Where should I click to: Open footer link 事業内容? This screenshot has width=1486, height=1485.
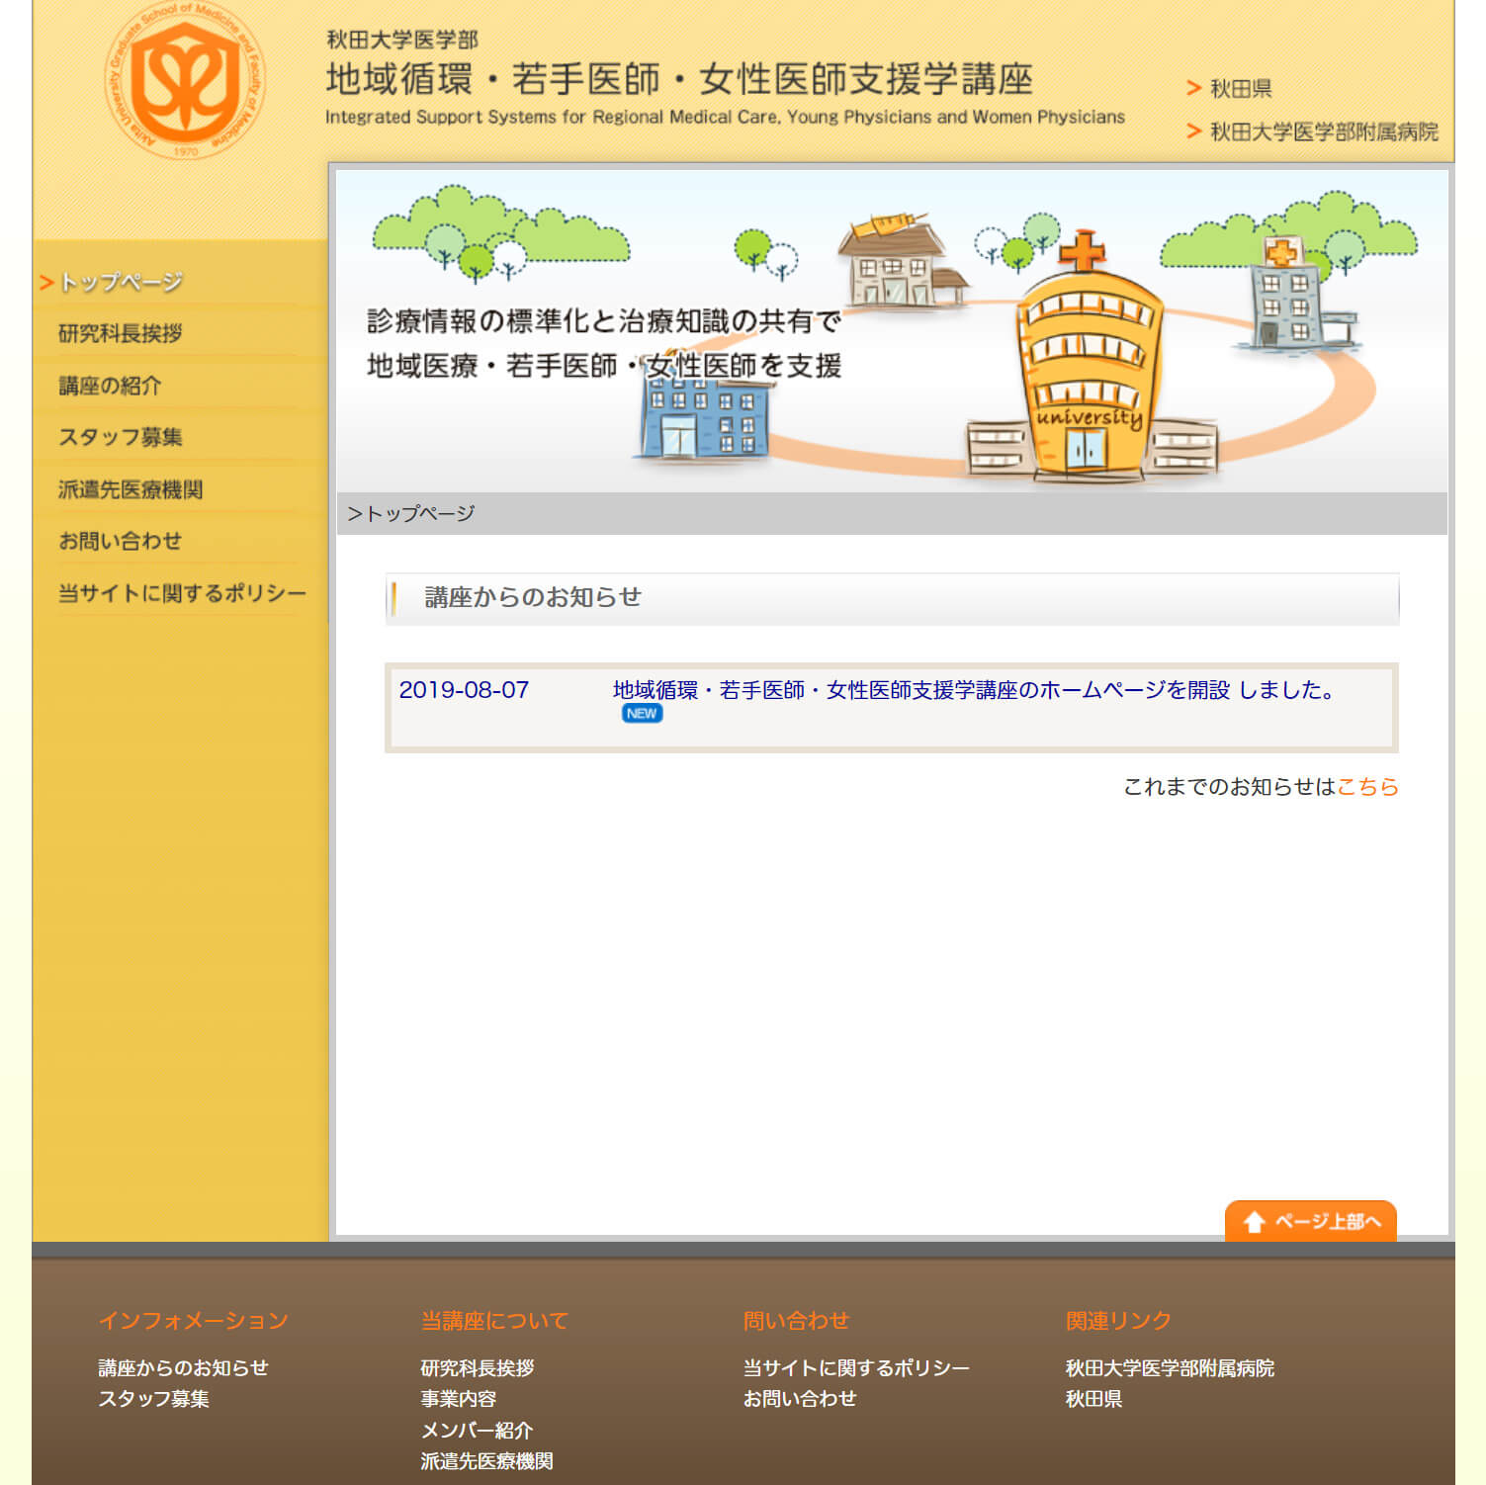[x=459, y=1398]
